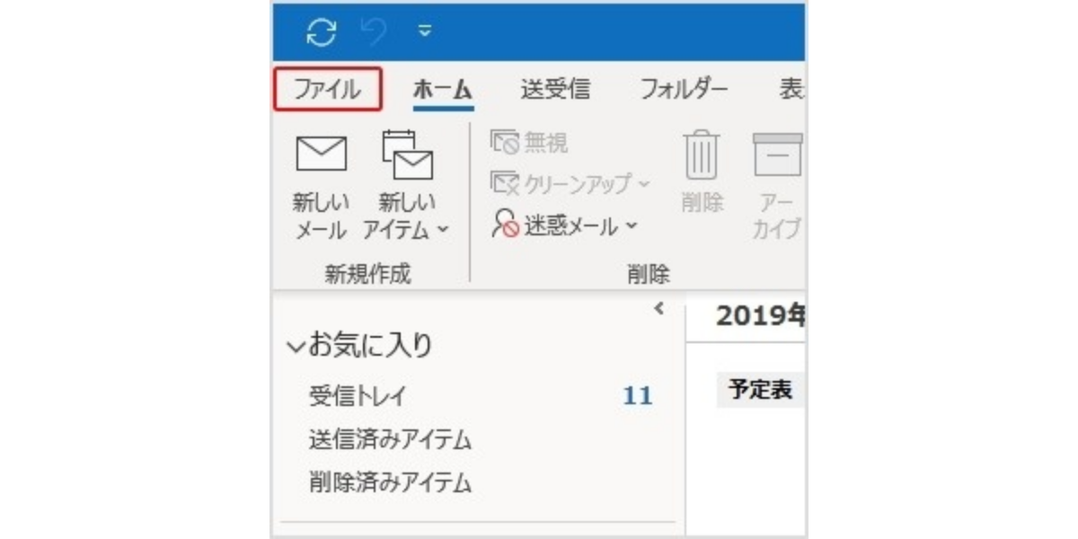Image resolution: width=1078 pixels, height=539 pixels.
Task: Open the ファイル tab
Action: [328, 90]
